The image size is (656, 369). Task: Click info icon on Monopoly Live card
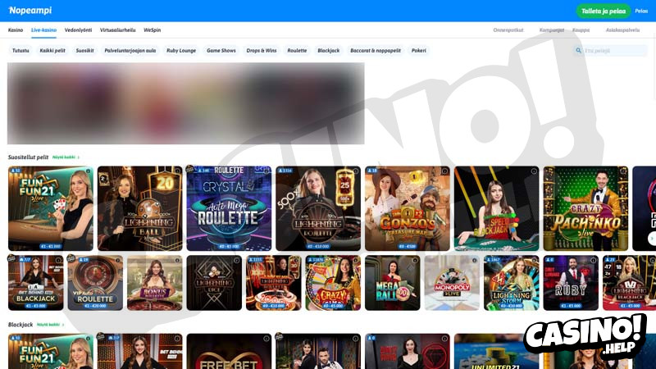pos(475,260)
